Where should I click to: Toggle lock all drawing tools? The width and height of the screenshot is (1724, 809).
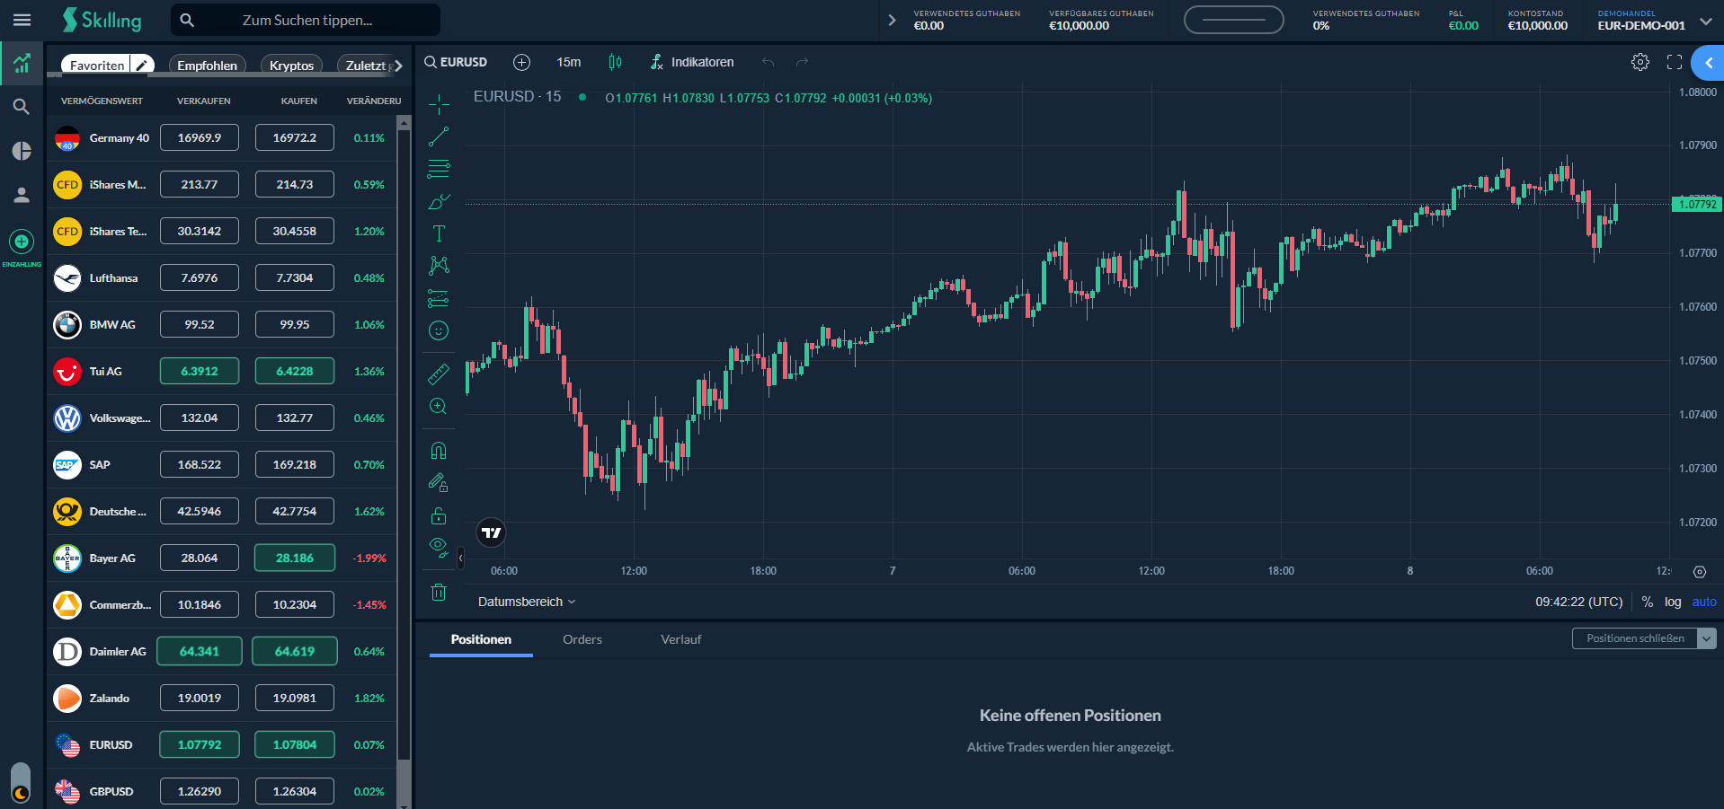(x=439, y=515)
